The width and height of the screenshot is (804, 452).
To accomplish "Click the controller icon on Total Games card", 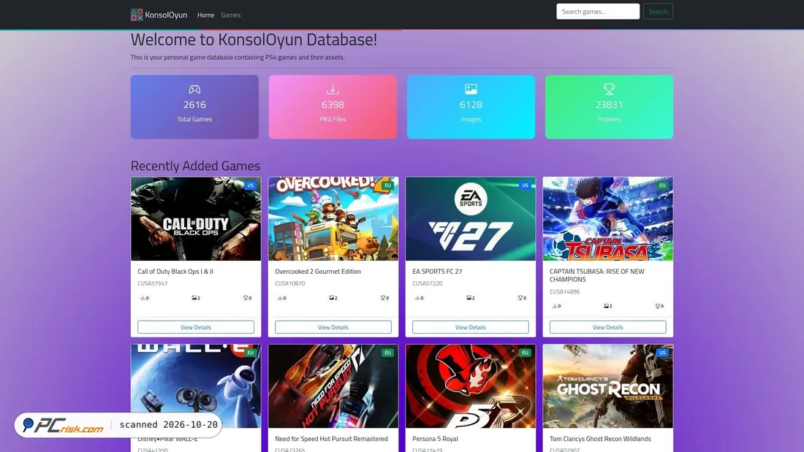I will 194,89.
